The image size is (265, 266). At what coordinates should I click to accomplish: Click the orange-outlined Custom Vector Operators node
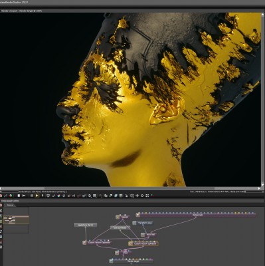click(x=143, y=243)
